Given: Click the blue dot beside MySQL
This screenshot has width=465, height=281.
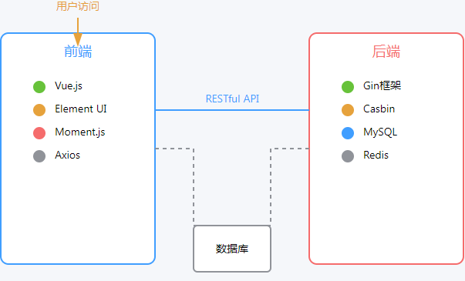Looking at the screenshot, I should (348, 133).
